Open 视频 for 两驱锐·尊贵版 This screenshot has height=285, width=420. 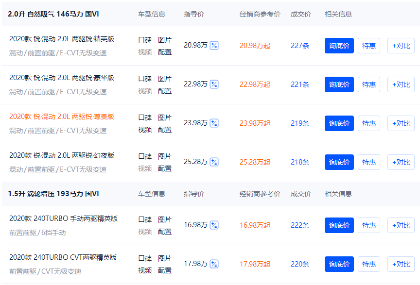pos(145,130)
